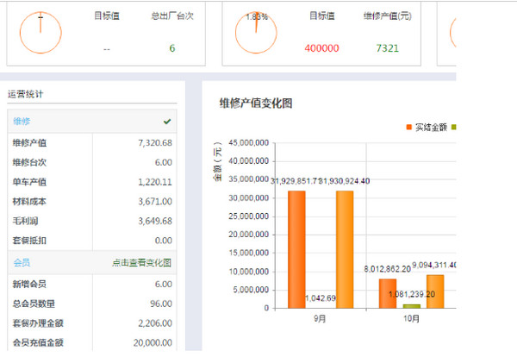Click the 9月 axis label
This screenshot has height=357, width=517.
(x=320, y=318)
